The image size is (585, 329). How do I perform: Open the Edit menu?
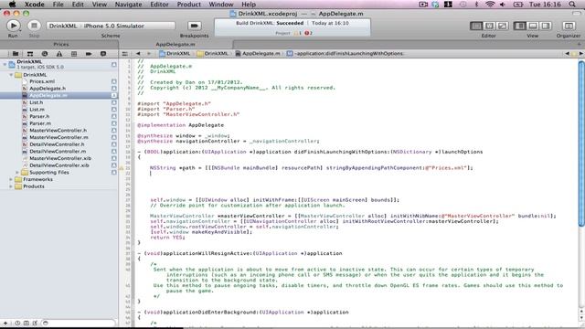pos(78,5)
